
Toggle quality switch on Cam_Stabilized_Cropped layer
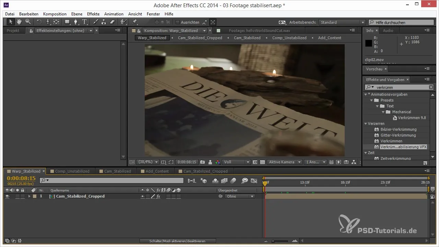(x=153, y=197)
